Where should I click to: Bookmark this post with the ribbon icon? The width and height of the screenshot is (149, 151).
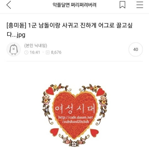point(123,5)
